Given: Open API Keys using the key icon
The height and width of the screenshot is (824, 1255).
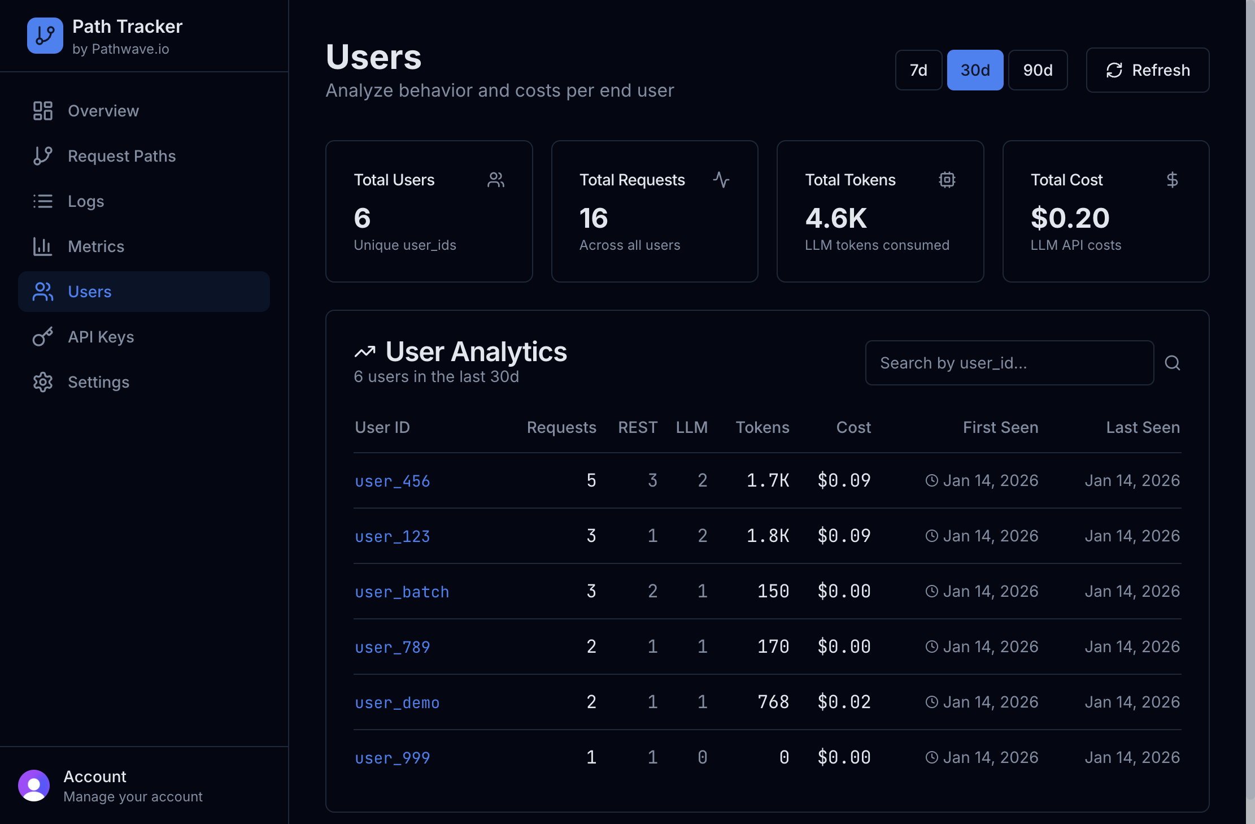Looking at the screenshot, I should tap(43, 337).
